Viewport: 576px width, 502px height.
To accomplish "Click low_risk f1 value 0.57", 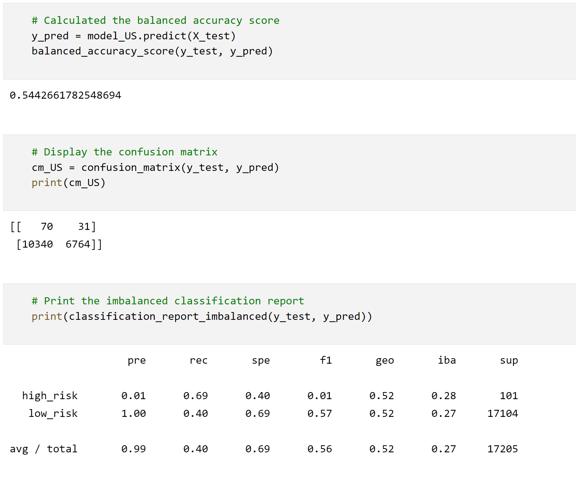I will [x=320, y=414].
